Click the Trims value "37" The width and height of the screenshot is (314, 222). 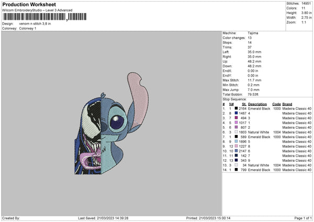click(250, 47)
